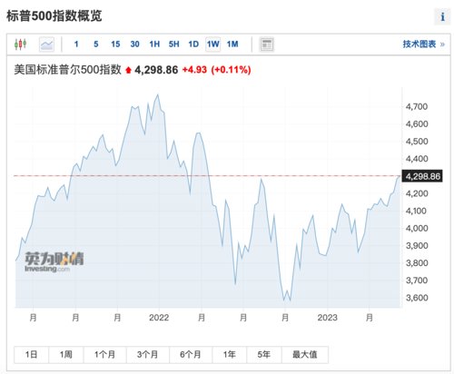
Task: Switch to candlestick chart type icon
Action: click(20, 44)
